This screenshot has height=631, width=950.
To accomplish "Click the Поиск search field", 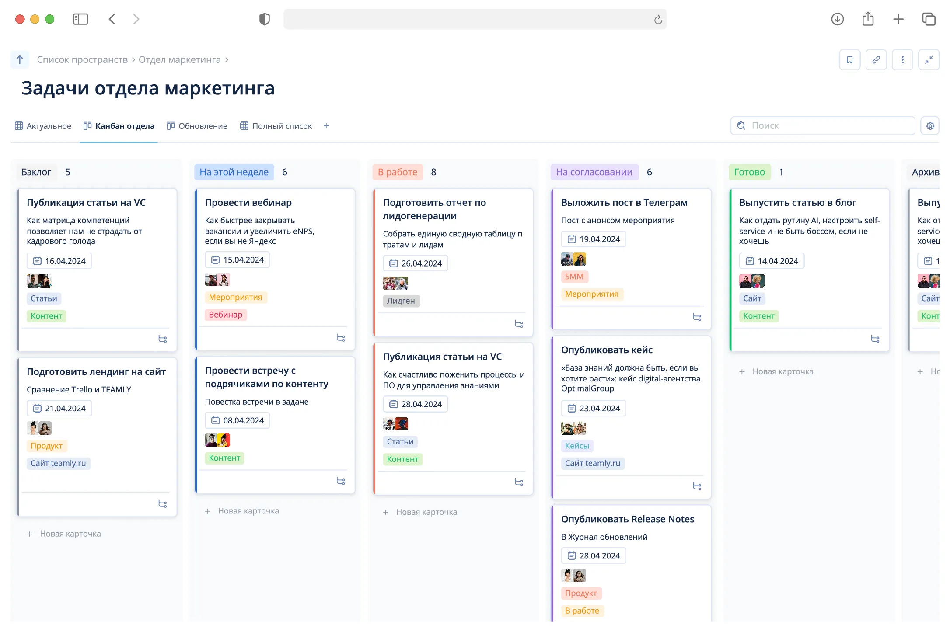I will coord(823,126).
